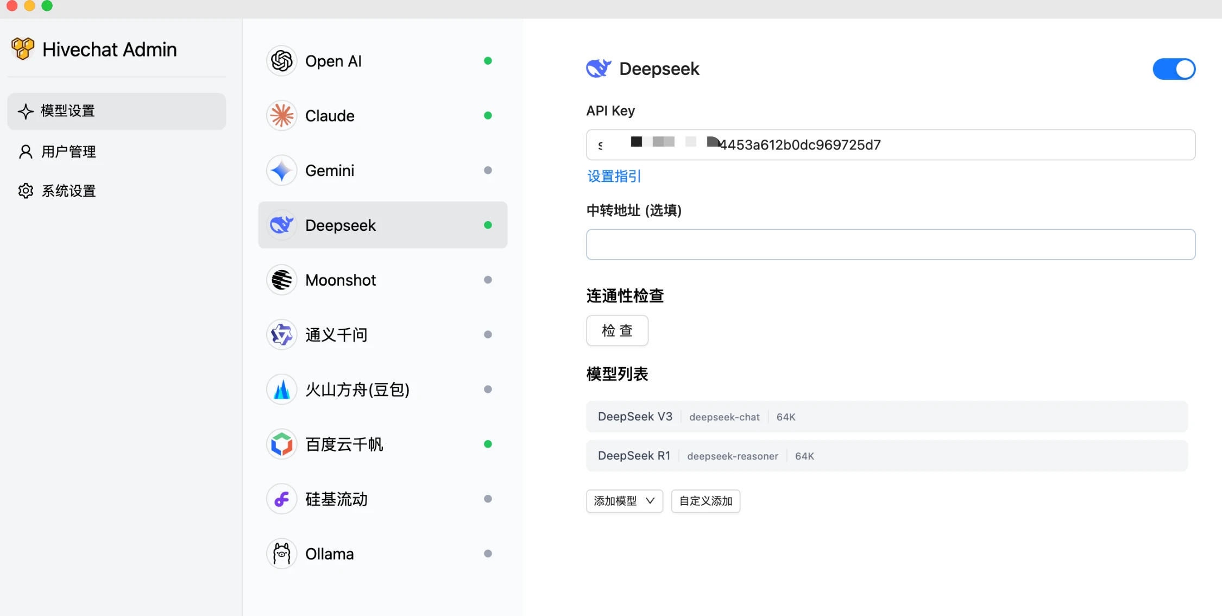Select Deepseek row in provider list
Screen dimensions: 1222x616
coord(383,225)
